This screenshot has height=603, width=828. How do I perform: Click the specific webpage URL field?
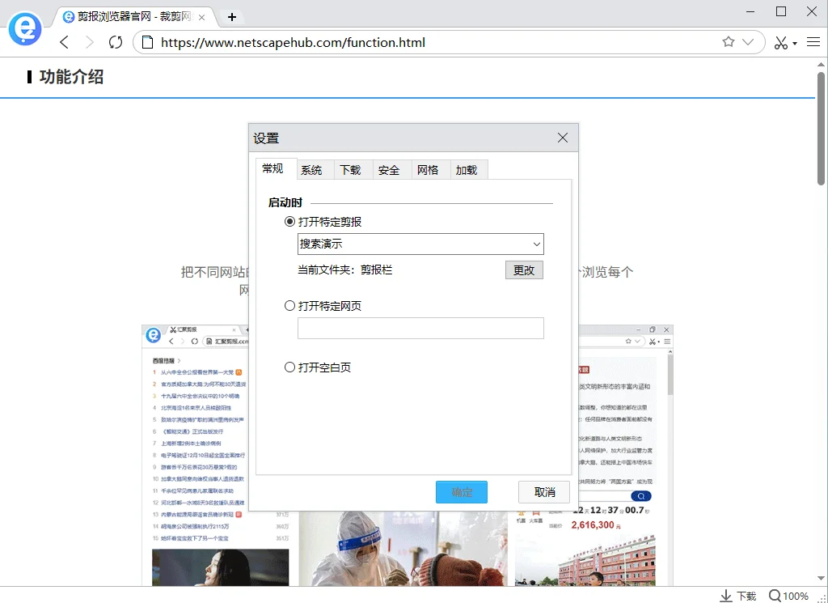420,328
